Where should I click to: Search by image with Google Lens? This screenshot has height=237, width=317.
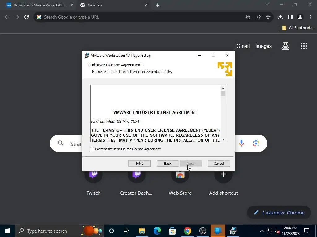pos(256,143)
